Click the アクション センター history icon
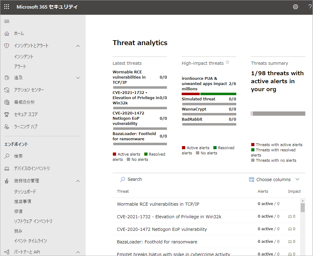 coord(7,90)
